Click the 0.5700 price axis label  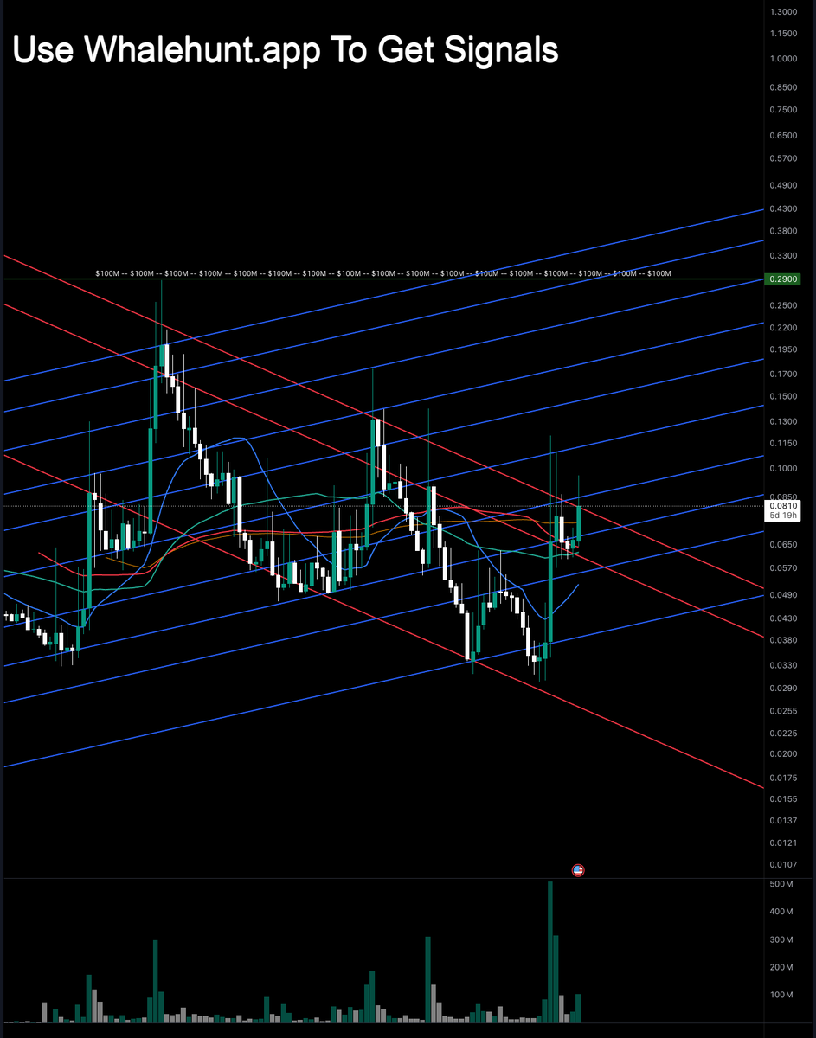pos(783,158)
